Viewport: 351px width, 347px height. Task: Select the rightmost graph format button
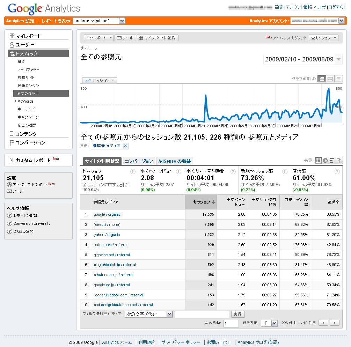pyautogui.click(x=338, y=79)
